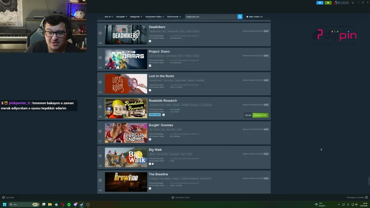The width and height of the screenshot is (370, 208).
Task: Click The Brewline reorder handle
Action: click(100, 181)
